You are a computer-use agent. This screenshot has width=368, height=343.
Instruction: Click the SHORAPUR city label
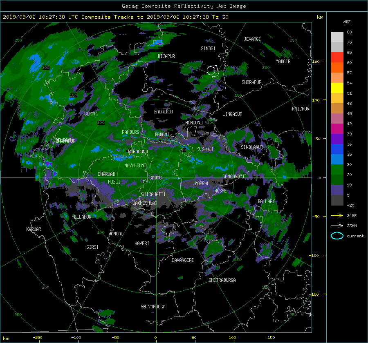(x=251, y=82)
